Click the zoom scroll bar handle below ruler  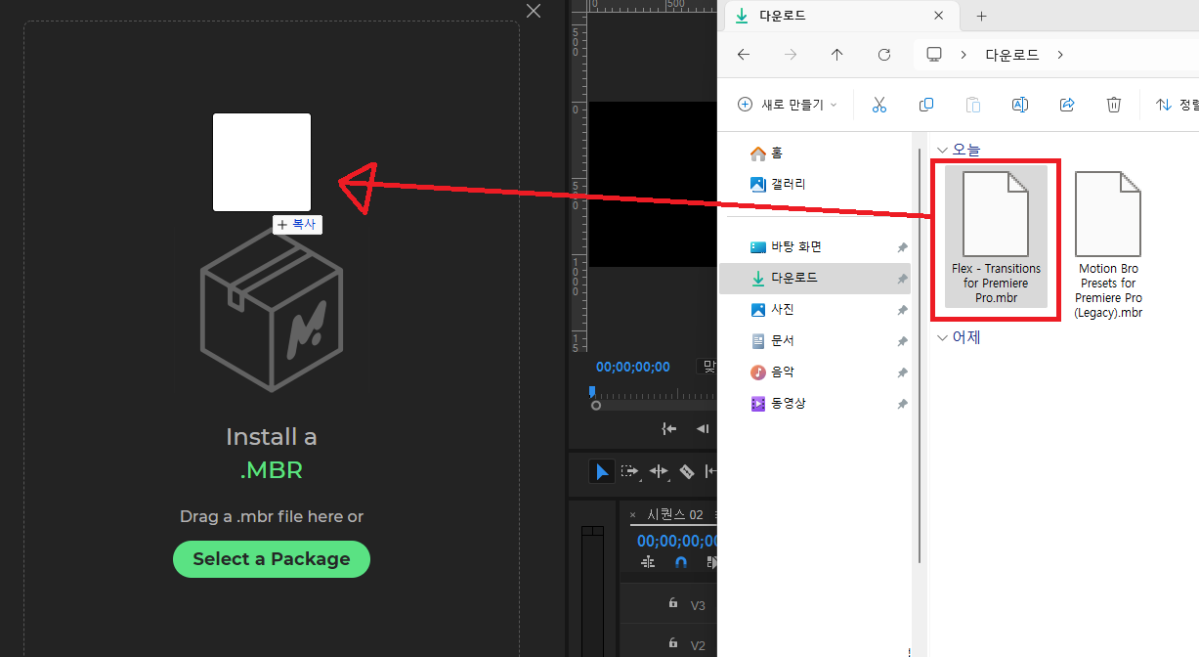[596, 405]
